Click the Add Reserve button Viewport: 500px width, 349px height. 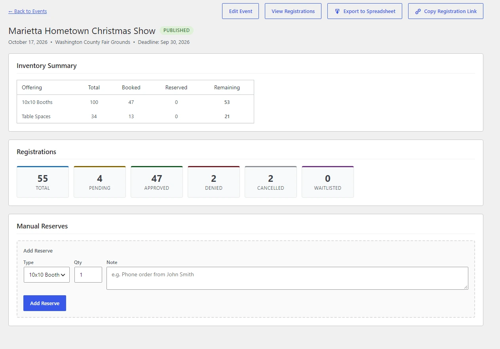point(45,303)
